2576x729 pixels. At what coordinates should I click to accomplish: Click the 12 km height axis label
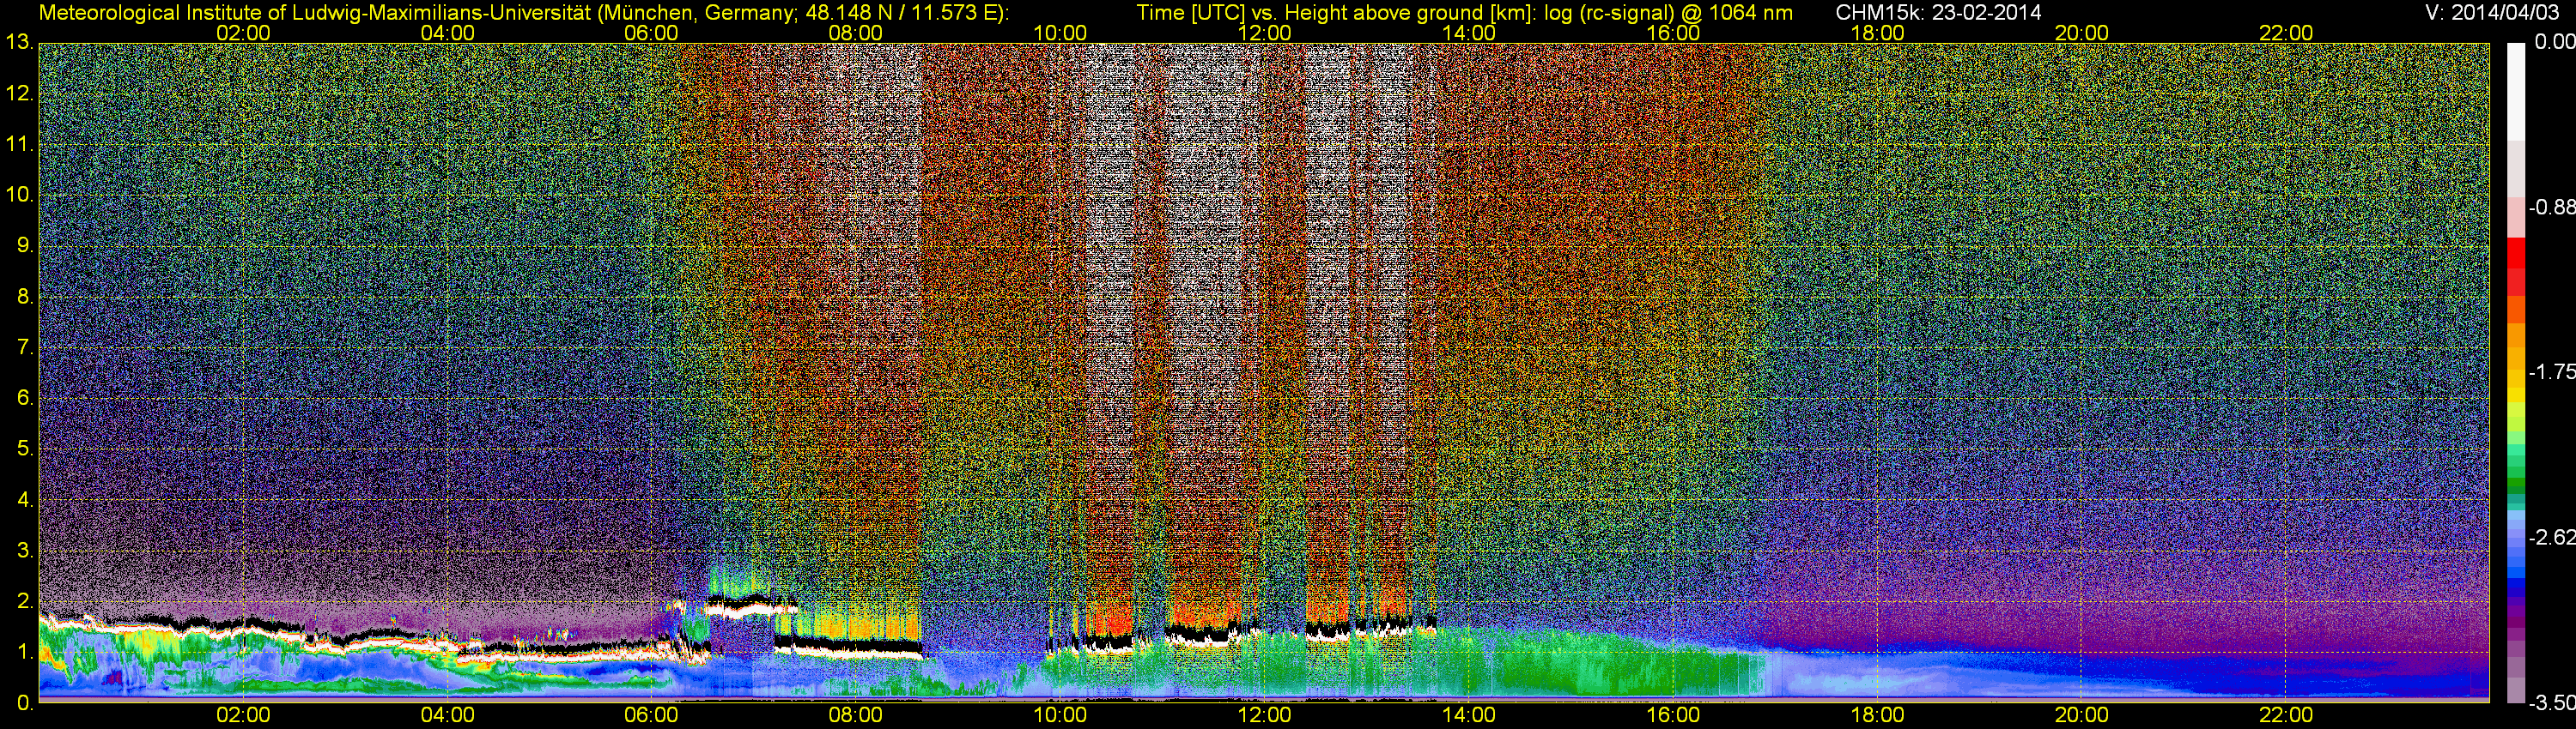[x=19, y=93]
